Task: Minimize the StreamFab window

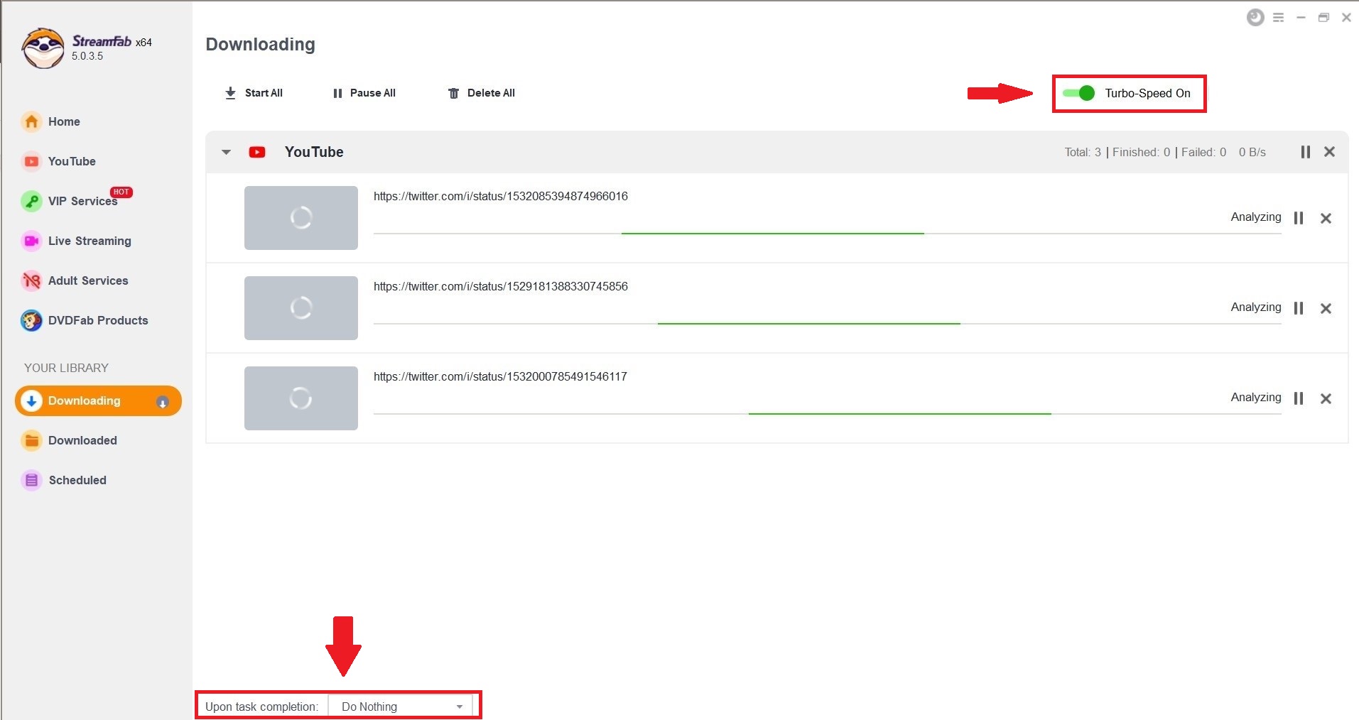Action: pyautogui.click(x=1301, y=18)
